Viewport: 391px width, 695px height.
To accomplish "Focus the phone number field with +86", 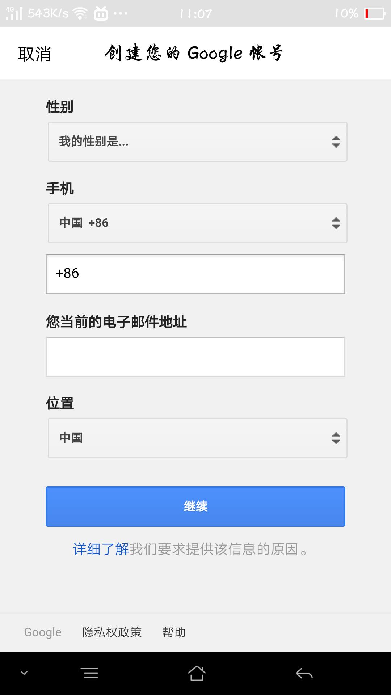I will 195,274.
